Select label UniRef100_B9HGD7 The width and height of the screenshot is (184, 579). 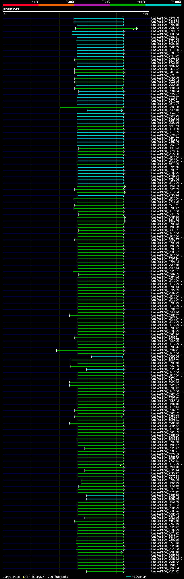pyautogui.click(x=165, y=315)
